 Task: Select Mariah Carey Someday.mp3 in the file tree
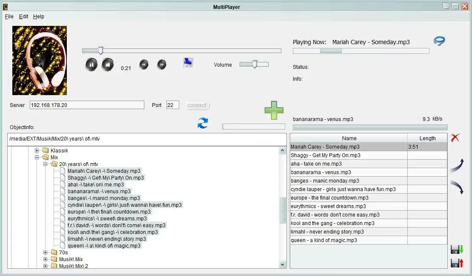pos(104,171)
